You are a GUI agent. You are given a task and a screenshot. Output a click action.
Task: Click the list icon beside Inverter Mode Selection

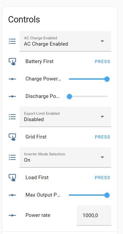point(12,157)
